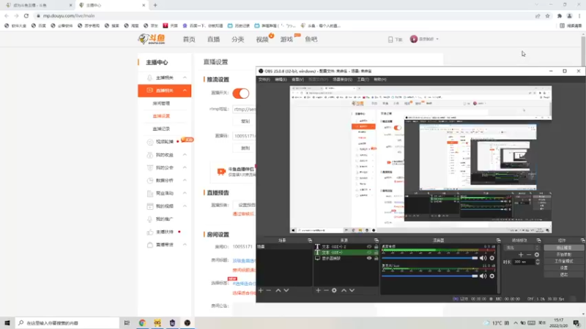Image resolution: width=586 pixels, height=329 pixels.
Task: Go to 鱼吧 in the Douyu header navigation
Action: coord(311,39)
